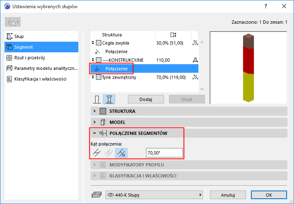294x204 pixels.
Task: Close the Ustawienia wybranych słupów dialog
Action: point(284,7)
